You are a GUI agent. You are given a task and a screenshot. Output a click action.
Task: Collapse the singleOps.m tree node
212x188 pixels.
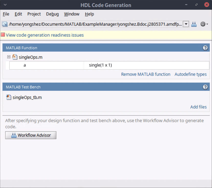pos(9,57)
